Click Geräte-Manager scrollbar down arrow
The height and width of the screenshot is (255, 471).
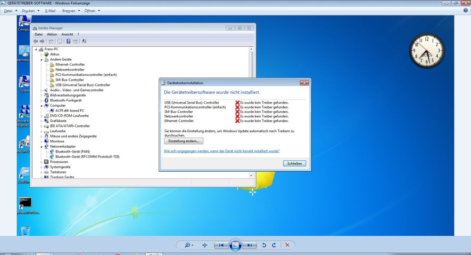251,175
